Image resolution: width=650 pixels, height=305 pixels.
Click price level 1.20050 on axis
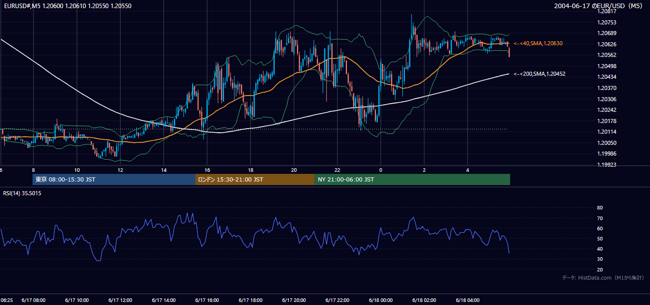[x=606, y=143]
